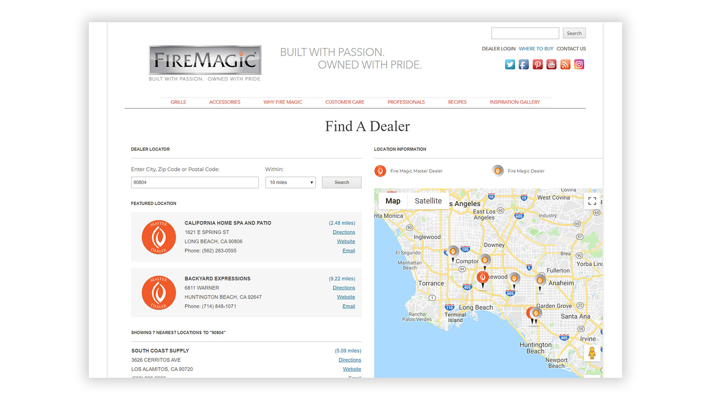Click the Master Dealer badge for Backyard Expressions
711x400 pixels.
click(x=159, y=293)
